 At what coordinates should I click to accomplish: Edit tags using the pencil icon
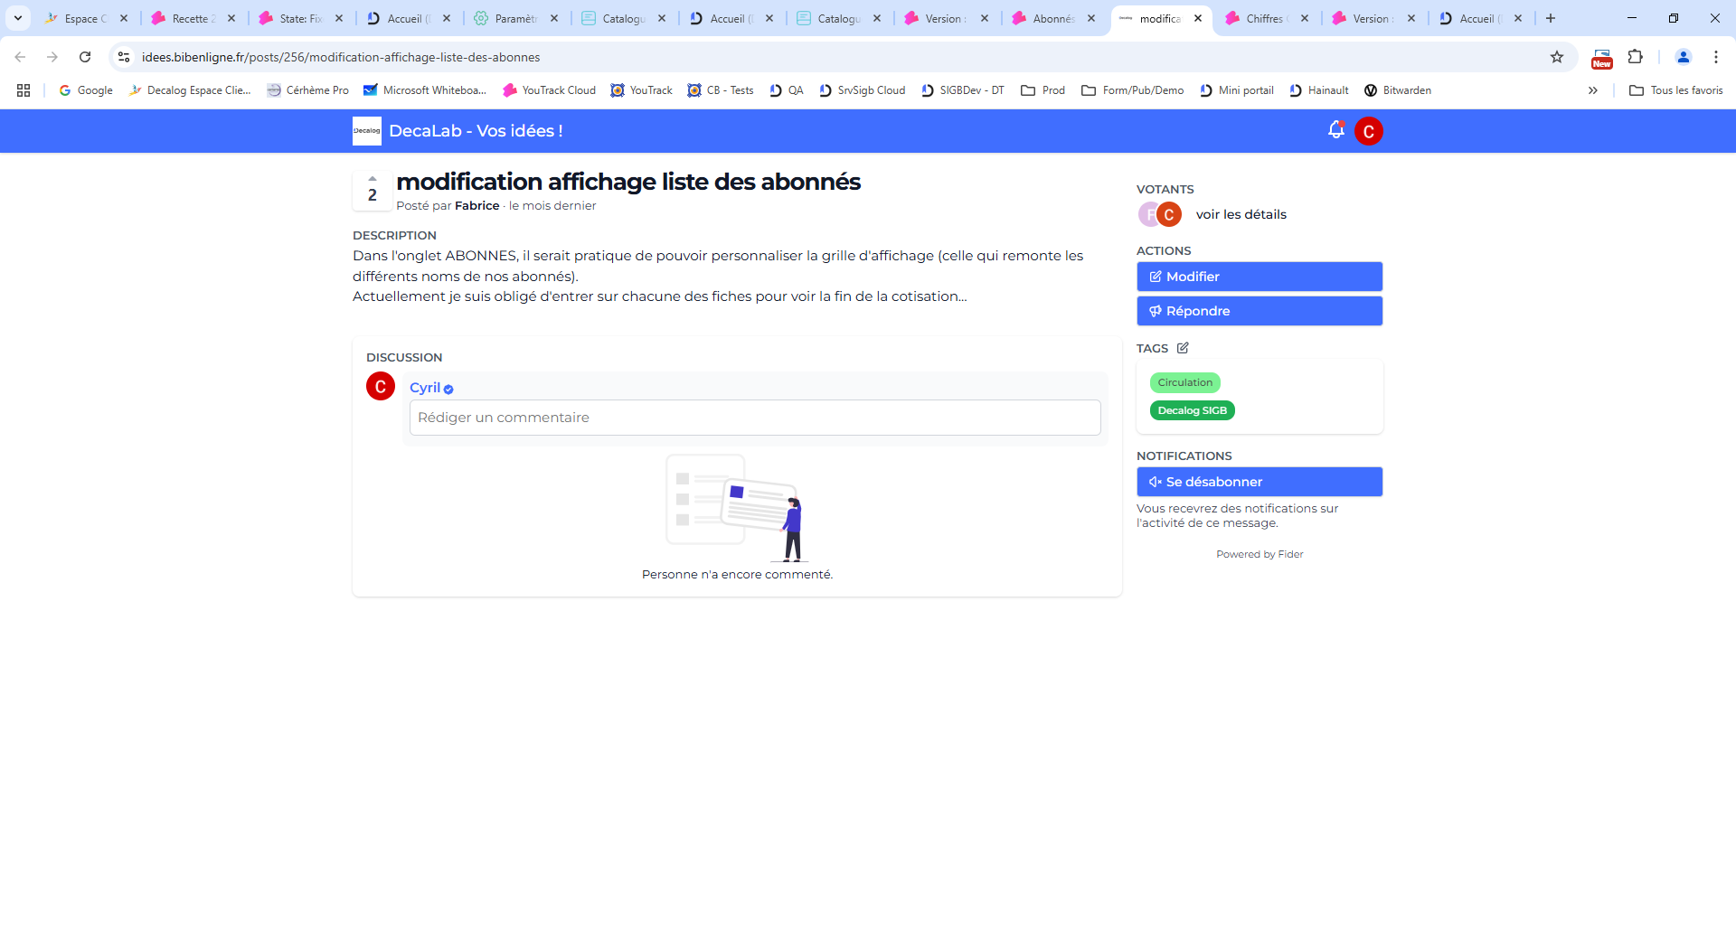click(x=1183, y=348)
